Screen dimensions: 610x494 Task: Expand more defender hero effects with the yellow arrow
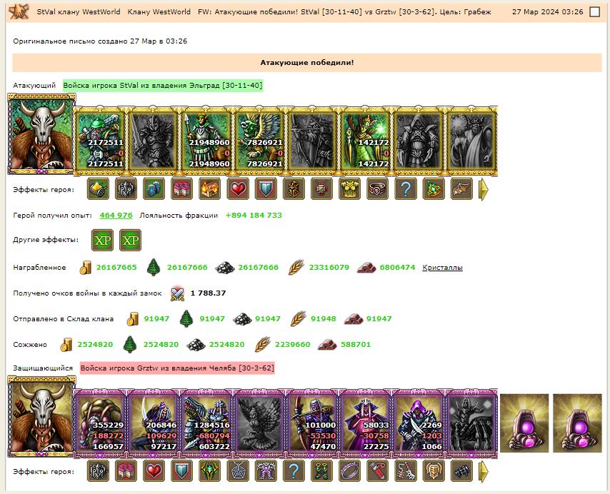tap(483, 471)
